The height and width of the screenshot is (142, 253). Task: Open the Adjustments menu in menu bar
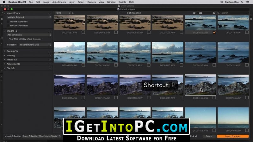(x=59, y=2)
